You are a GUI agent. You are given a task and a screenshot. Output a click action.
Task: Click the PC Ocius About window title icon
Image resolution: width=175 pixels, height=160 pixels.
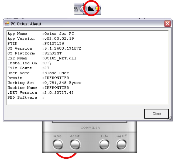click(7, 24)
